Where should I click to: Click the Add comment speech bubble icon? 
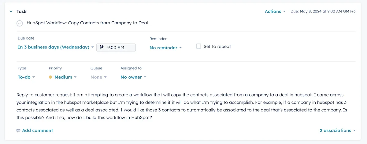pos(19,131)
